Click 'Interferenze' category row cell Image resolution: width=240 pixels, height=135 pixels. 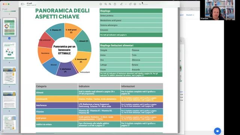tap(57, 105)
